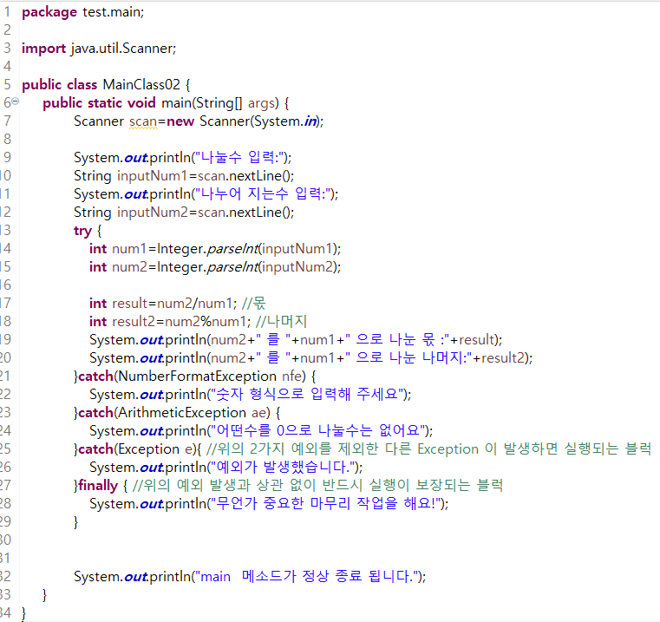Viewport: 660px width, 622px height.
Task: Click 'System.in' in the Scanner constructor
Action: 285,121
